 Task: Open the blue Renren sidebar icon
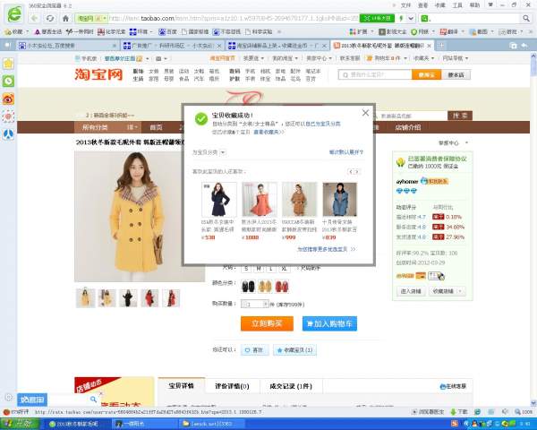pos(8,134)
